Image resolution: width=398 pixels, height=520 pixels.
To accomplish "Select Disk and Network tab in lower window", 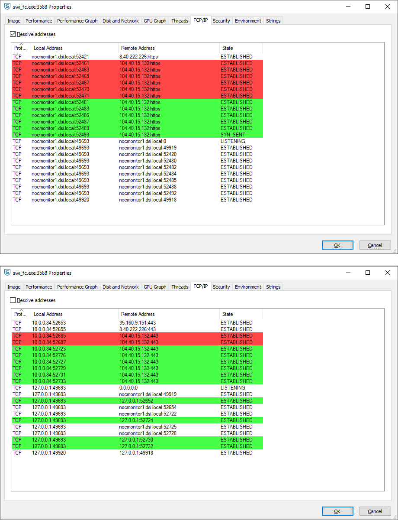I will click(x=121, y=287).
